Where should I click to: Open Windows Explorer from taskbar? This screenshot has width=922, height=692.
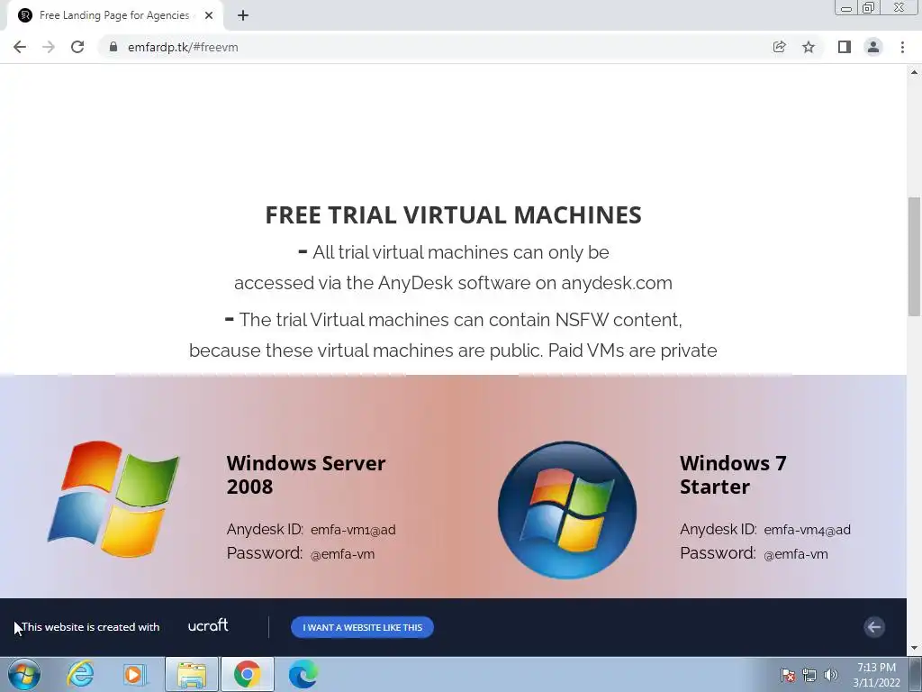192,674
